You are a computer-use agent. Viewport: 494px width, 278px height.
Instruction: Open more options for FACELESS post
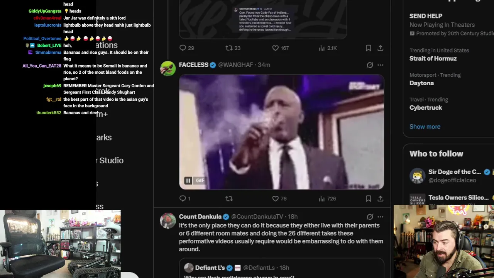pos(381,65)
